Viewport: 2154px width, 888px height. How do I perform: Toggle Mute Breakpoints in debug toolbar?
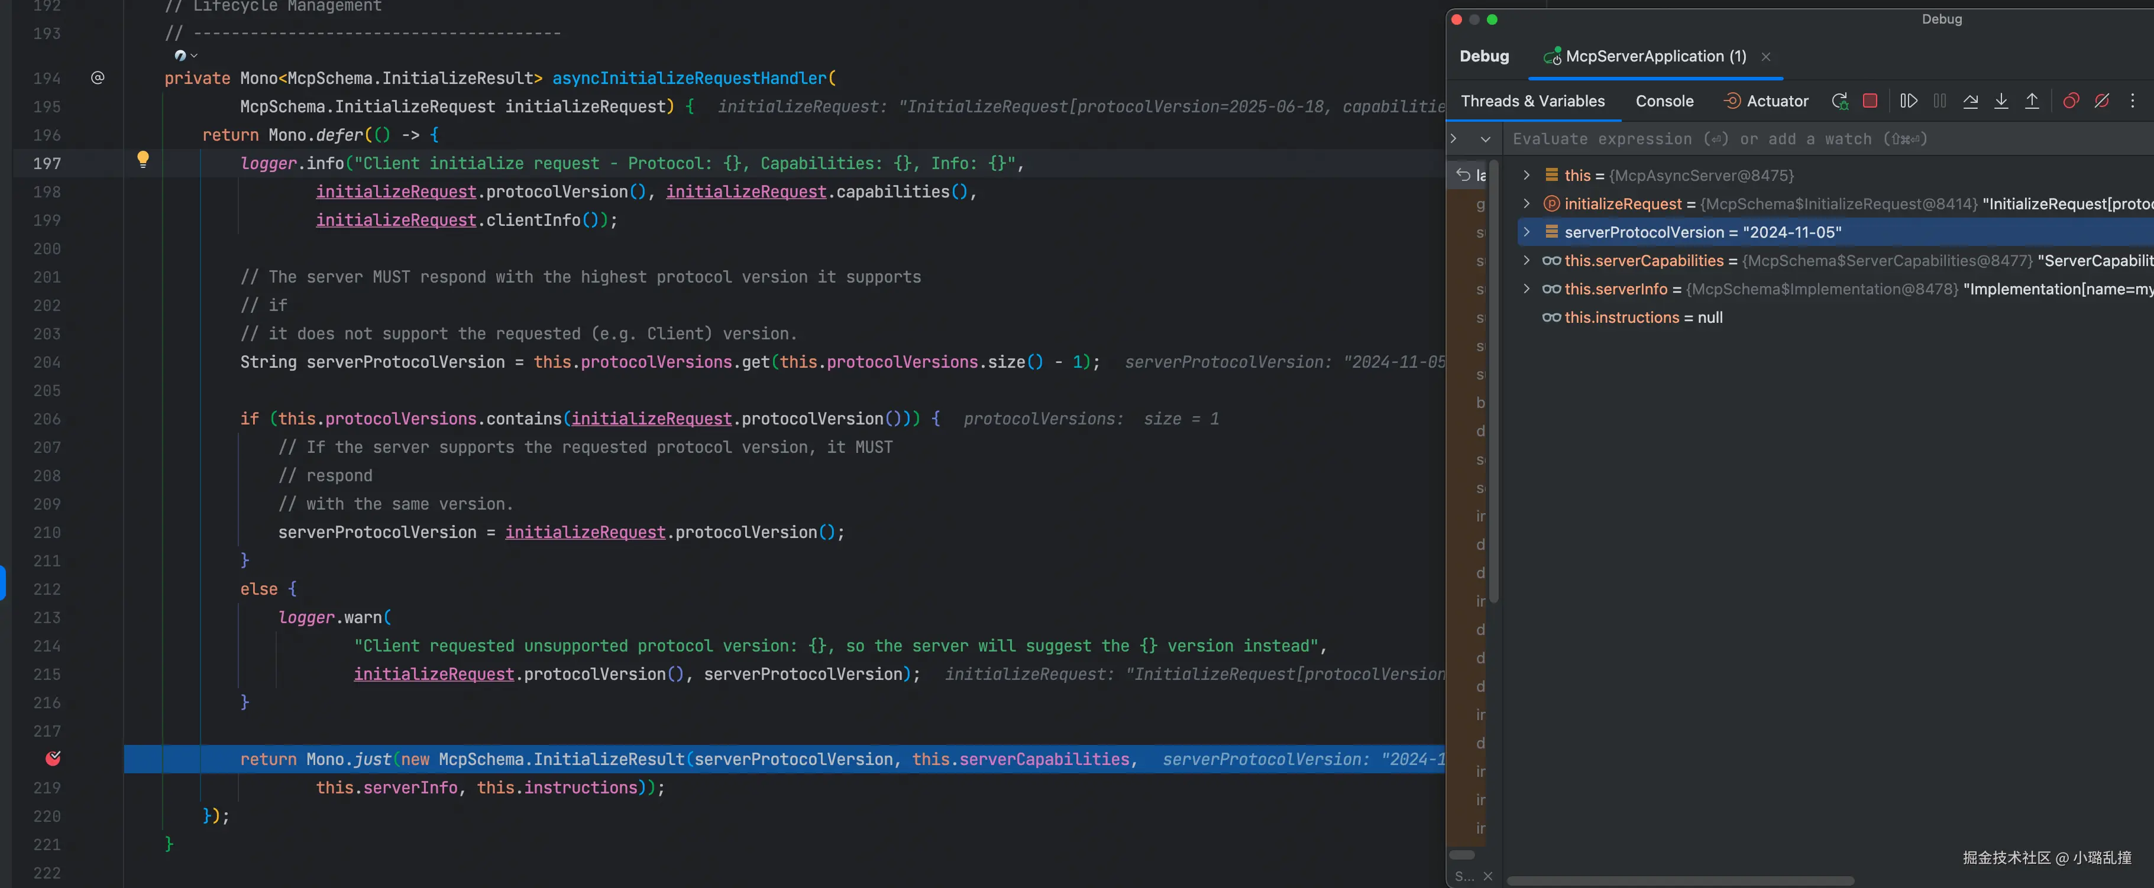tap(2101, 101)
